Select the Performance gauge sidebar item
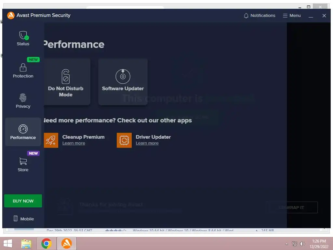The width and height of the screenshot is (333, 250). click(23, 132)
